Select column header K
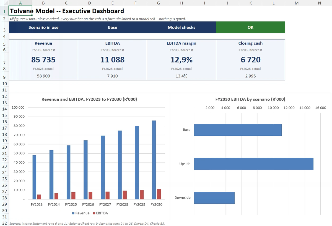 coord(250,3)
